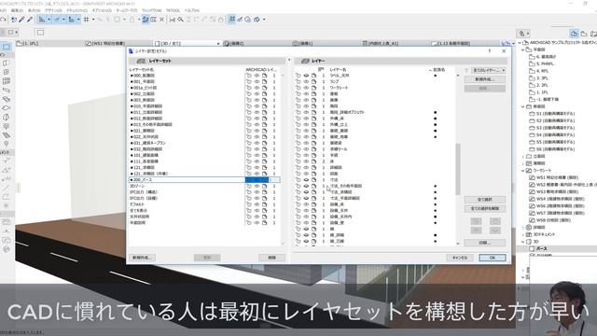Click the pick up parameters eyedropper icon
The height and width of the screenshot is (336, 597).
click(x=21, y=19)
